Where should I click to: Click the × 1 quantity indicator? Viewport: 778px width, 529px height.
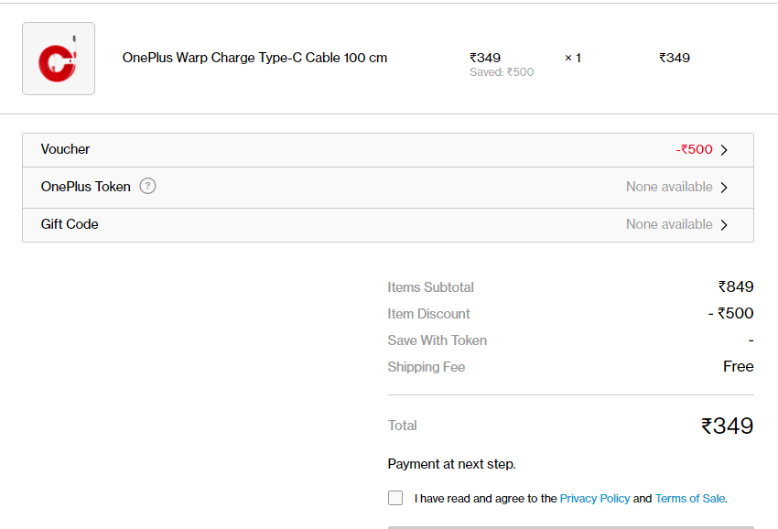point(573,58)
